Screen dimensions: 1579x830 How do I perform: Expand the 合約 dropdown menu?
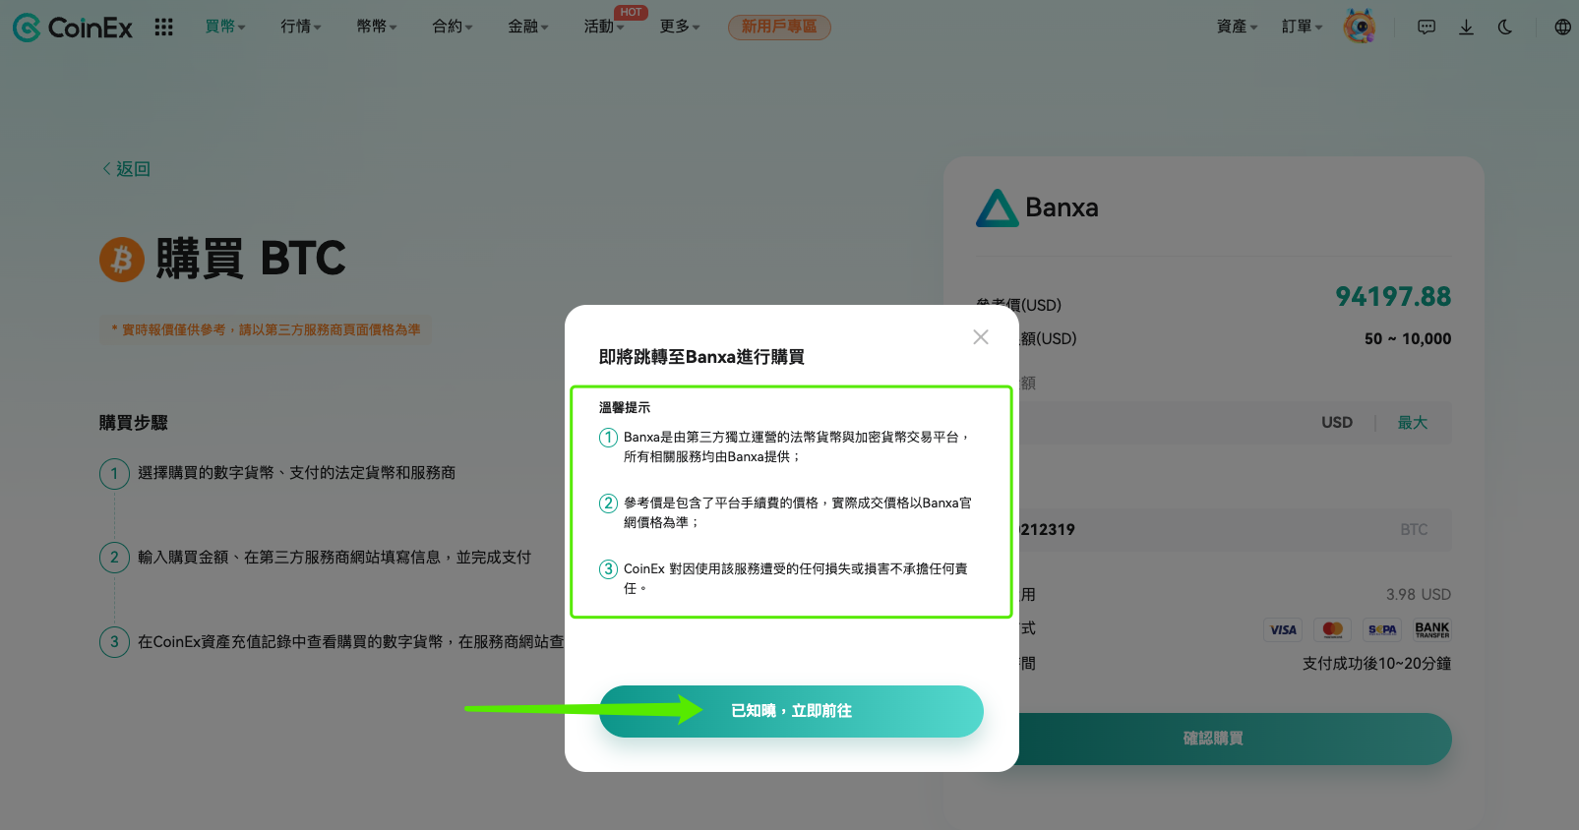coord(453,27)
